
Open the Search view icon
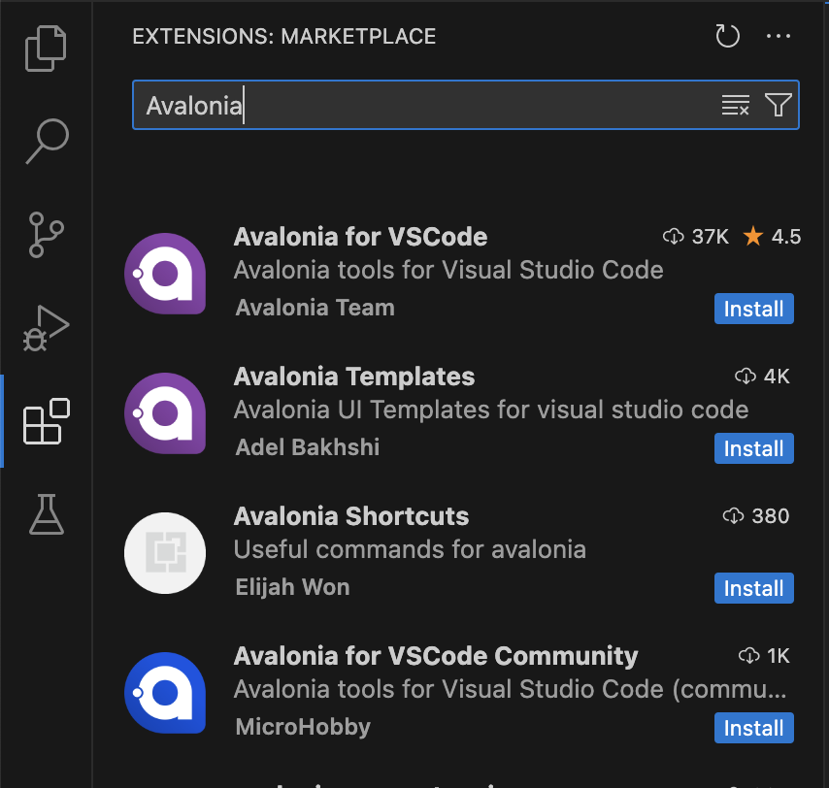point(47,141)
